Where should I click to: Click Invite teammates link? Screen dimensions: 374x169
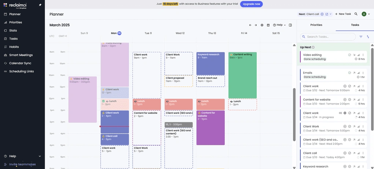[x=22, y=164]
